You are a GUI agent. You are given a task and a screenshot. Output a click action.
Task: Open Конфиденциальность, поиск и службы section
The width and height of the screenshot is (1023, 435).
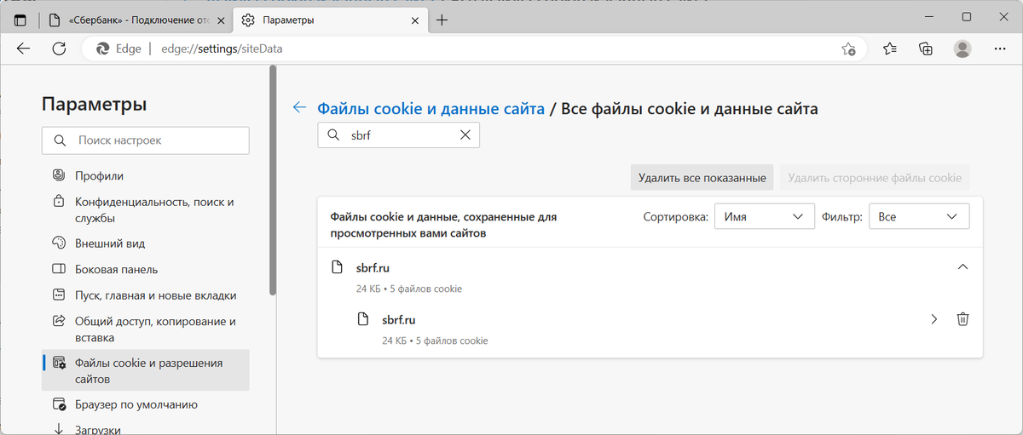point(146,210)
